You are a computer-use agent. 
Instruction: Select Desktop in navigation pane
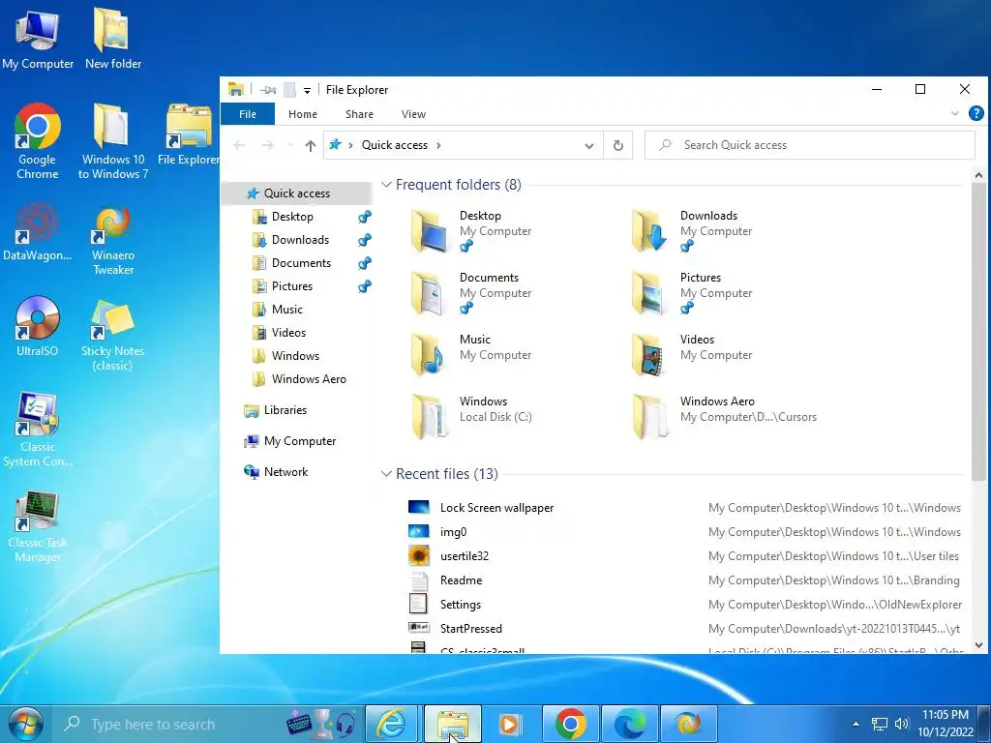292,217
